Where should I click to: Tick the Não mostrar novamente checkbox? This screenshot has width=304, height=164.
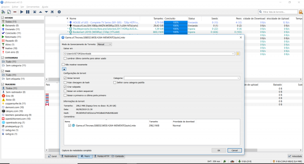[63, 64]
